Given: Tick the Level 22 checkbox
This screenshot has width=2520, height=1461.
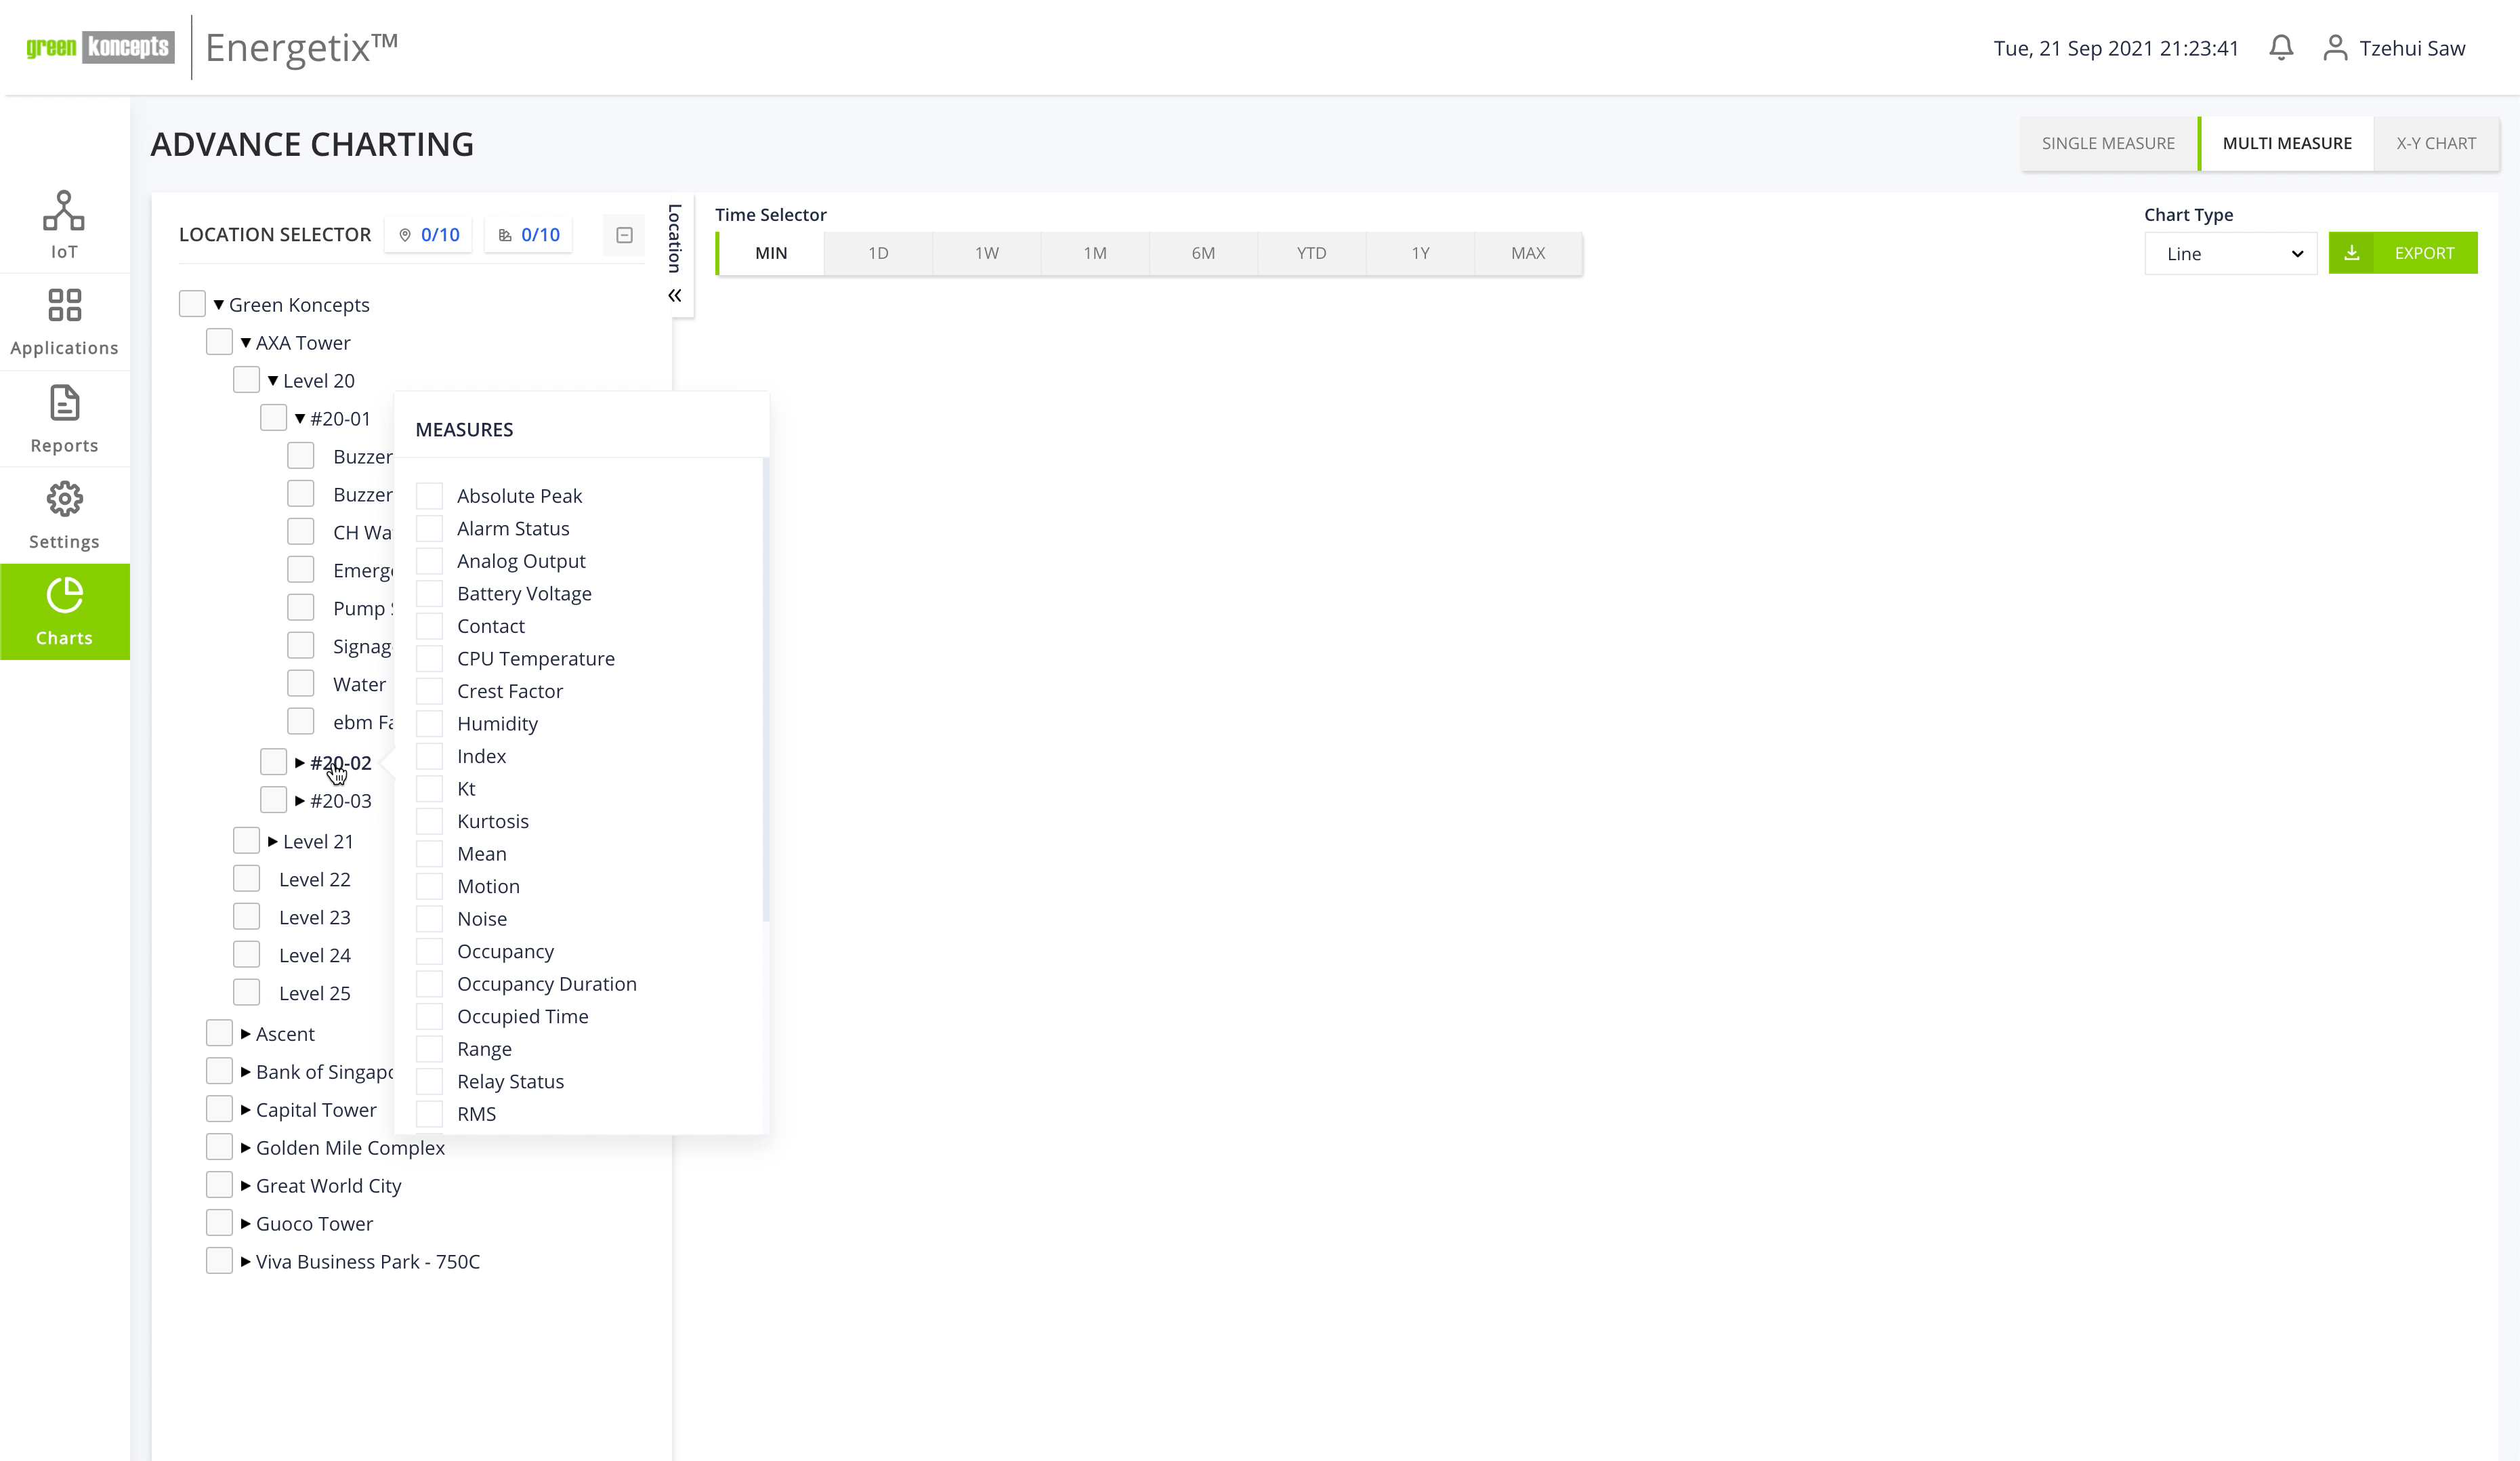Looking at the screenshot, I should [246, 879].
